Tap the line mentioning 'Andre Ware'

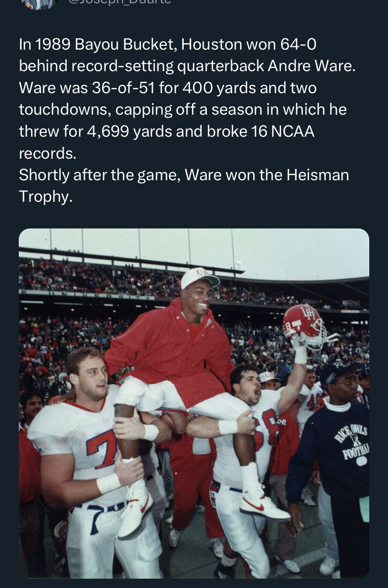pyautogui.click(x=187, y=66)
